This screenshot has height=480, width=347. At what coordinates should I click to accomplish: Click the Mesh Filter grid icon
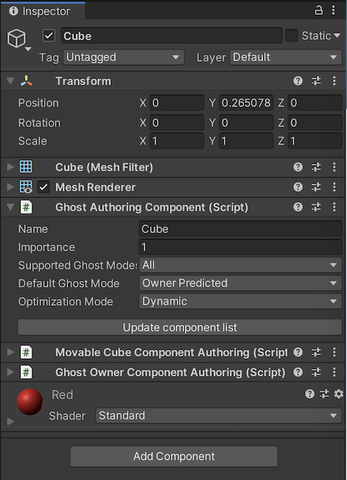[x=26, y=167]
